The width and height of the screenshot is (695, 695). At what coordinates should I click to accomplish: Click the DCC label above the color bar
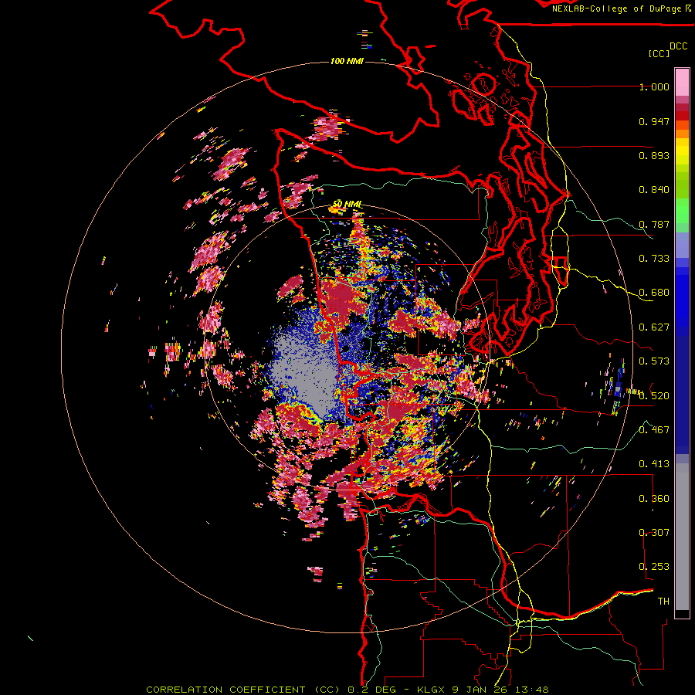679,46
